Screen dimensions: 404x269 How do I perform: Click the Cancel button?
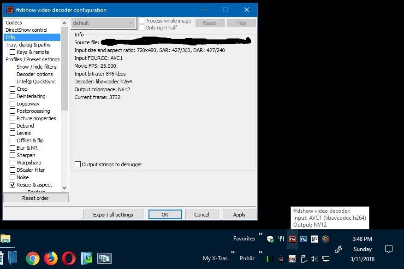point(202,215)
